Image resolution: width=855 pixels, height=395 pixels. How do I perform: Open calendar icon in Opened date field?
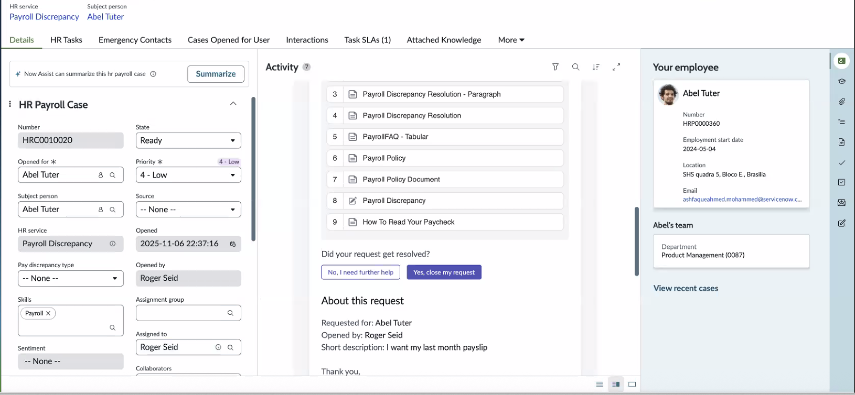point(233,244)
